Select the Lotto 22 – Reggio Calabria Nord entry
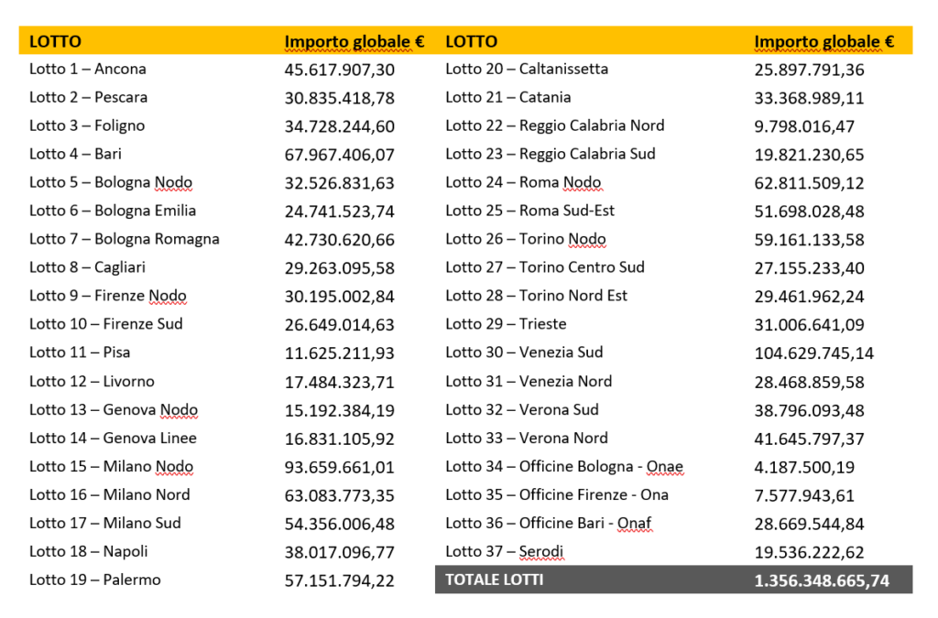Image resolution: width=938 pixels, height=618 pixels. pyautogui.click(x=554, y=125)
